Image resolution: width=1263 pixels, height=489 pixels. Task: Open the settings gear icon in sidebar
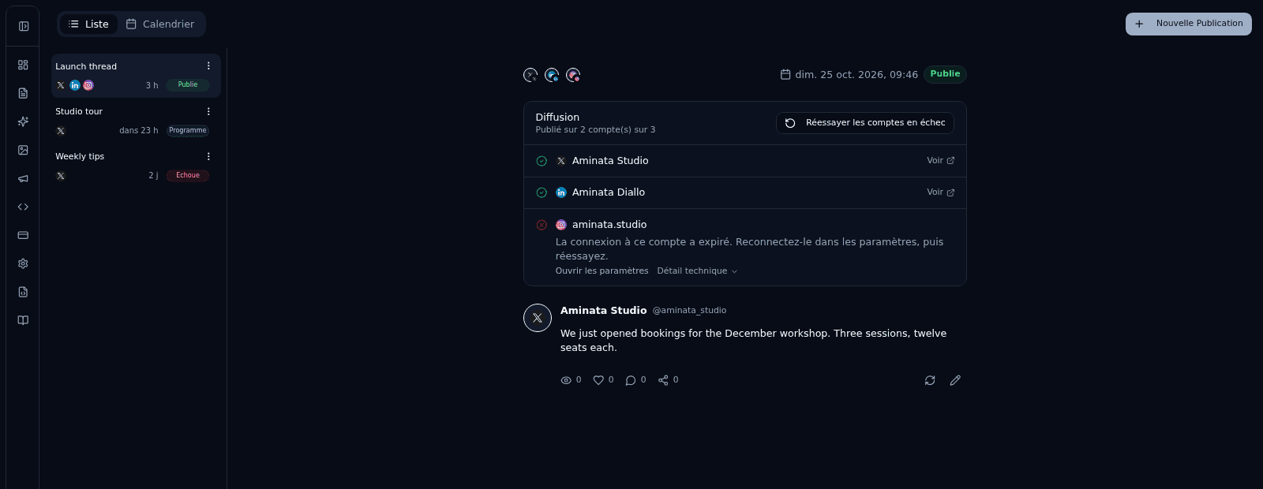click(x=23, y=263)
